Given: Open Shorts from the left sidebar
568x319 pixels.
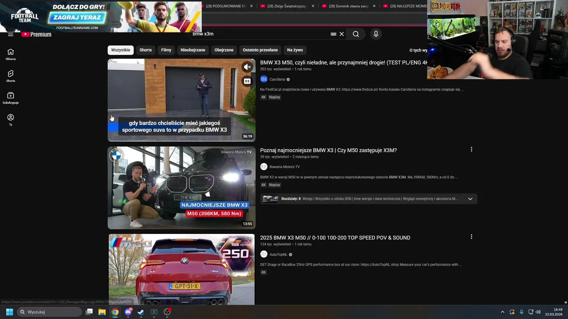Looking at the screenshot, I should point(11,76).
